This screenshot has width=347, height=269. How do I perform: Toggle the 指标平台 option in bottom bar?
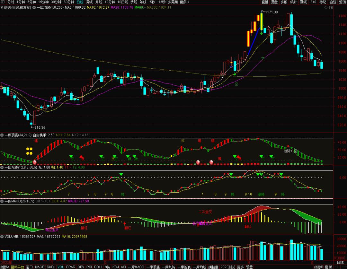coord(17,267)
